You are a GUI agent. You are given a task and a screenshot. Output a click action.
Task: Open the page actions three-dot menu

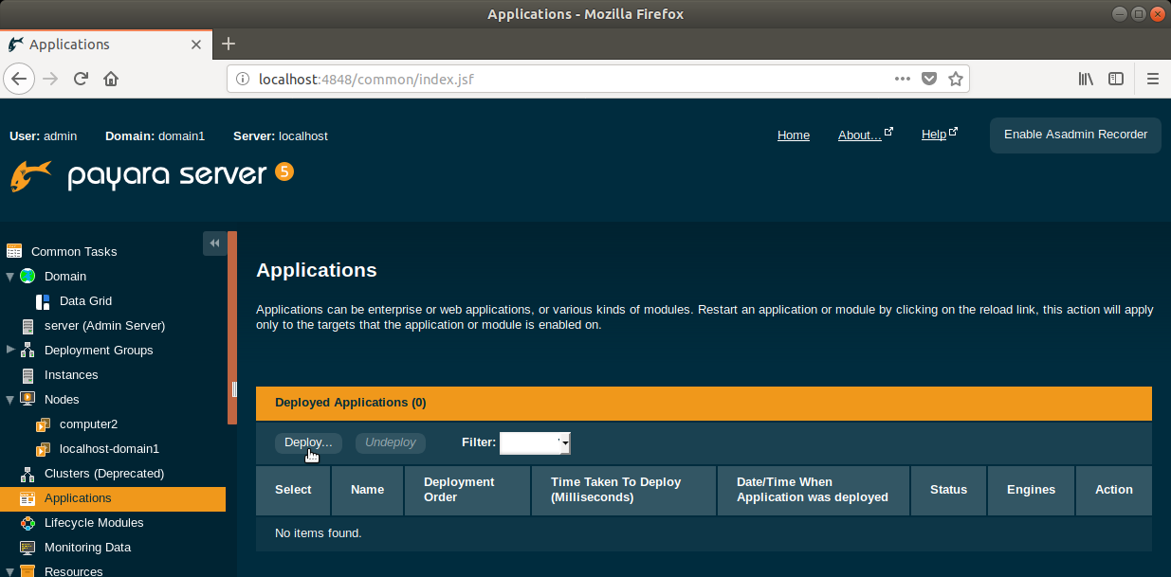click(x=903, y=79)
